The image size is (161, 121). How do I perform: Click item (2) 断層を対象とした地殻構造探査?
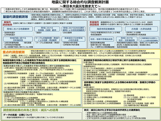(x=98, y=97)
